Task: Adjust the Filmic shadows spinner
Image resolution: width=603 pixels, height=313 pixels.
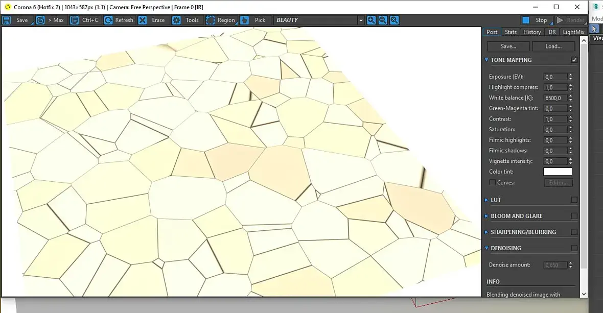Action: coord(570,151)
